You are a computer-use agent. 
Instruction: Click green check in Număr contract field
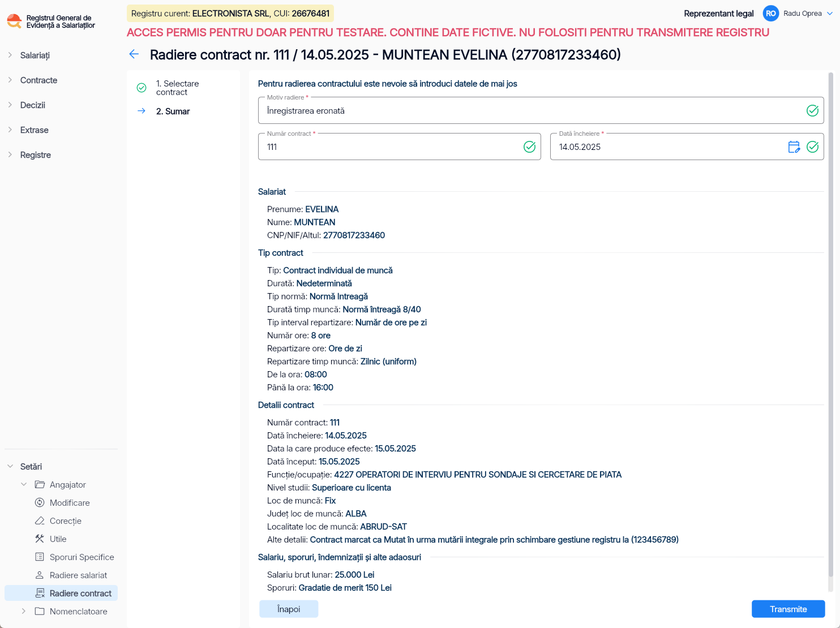pos(529,147)
